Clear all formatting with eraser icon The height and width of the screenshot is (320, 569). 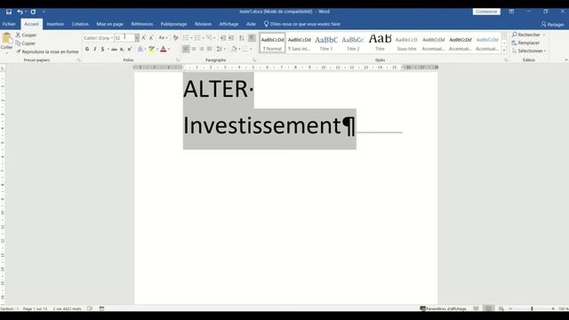(176, 37)
